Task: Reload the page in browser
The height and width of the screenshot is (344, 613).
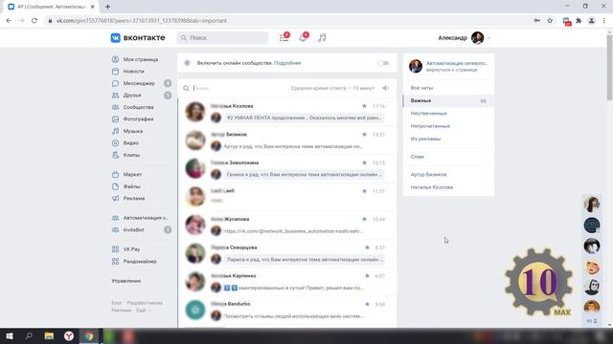Action: 34,21
